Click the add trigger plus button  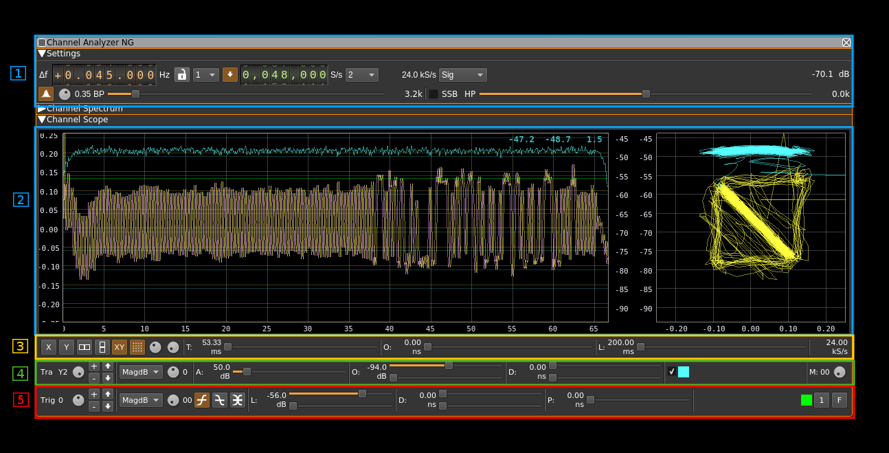point(94,394)
